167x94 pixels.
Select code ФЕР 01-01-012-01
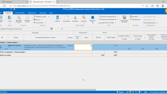[15, 46]
